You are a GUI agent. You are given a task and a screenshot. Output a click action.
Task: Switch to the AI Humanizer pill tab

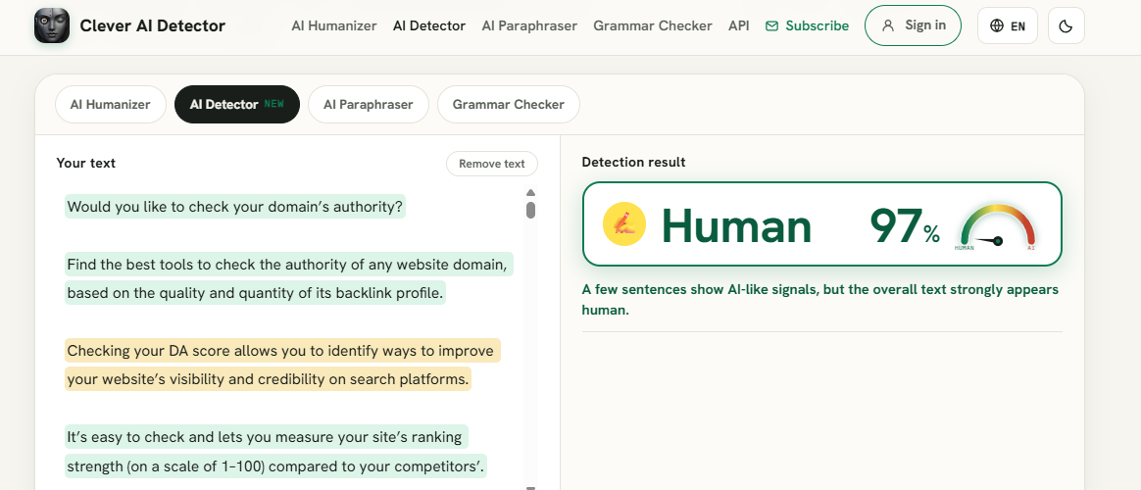tap(111, 104)
